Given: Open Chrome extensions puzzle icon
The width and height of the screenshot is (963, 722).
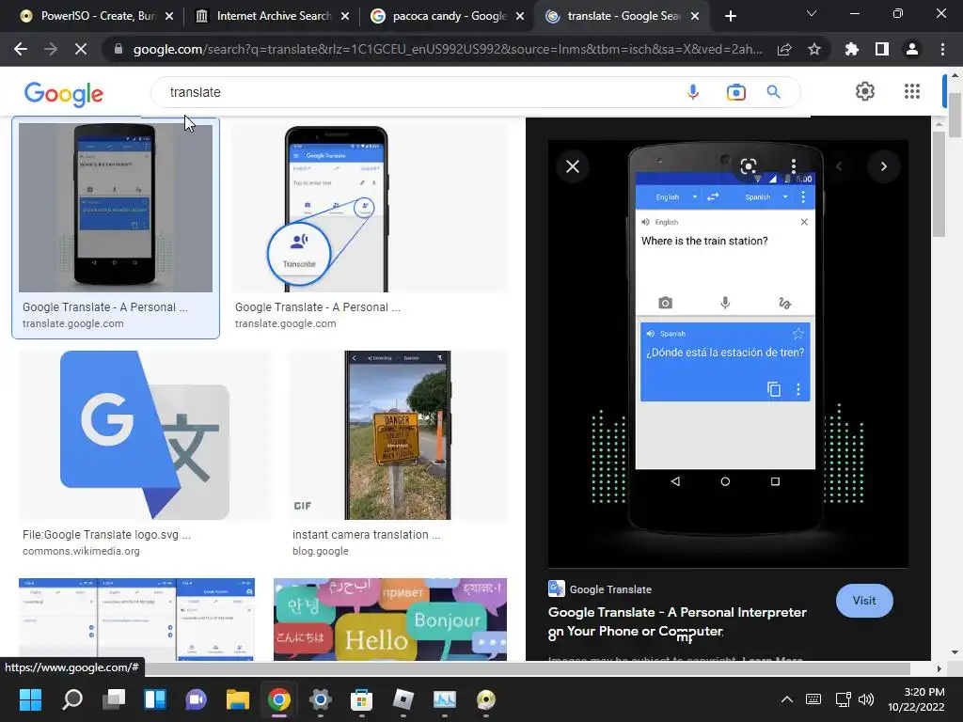Looking at the screenshot, I should 852,49.
